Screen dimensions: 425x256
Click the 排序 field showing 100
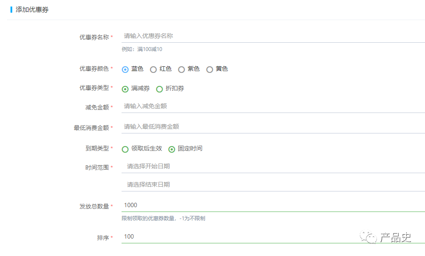(273, 237)
